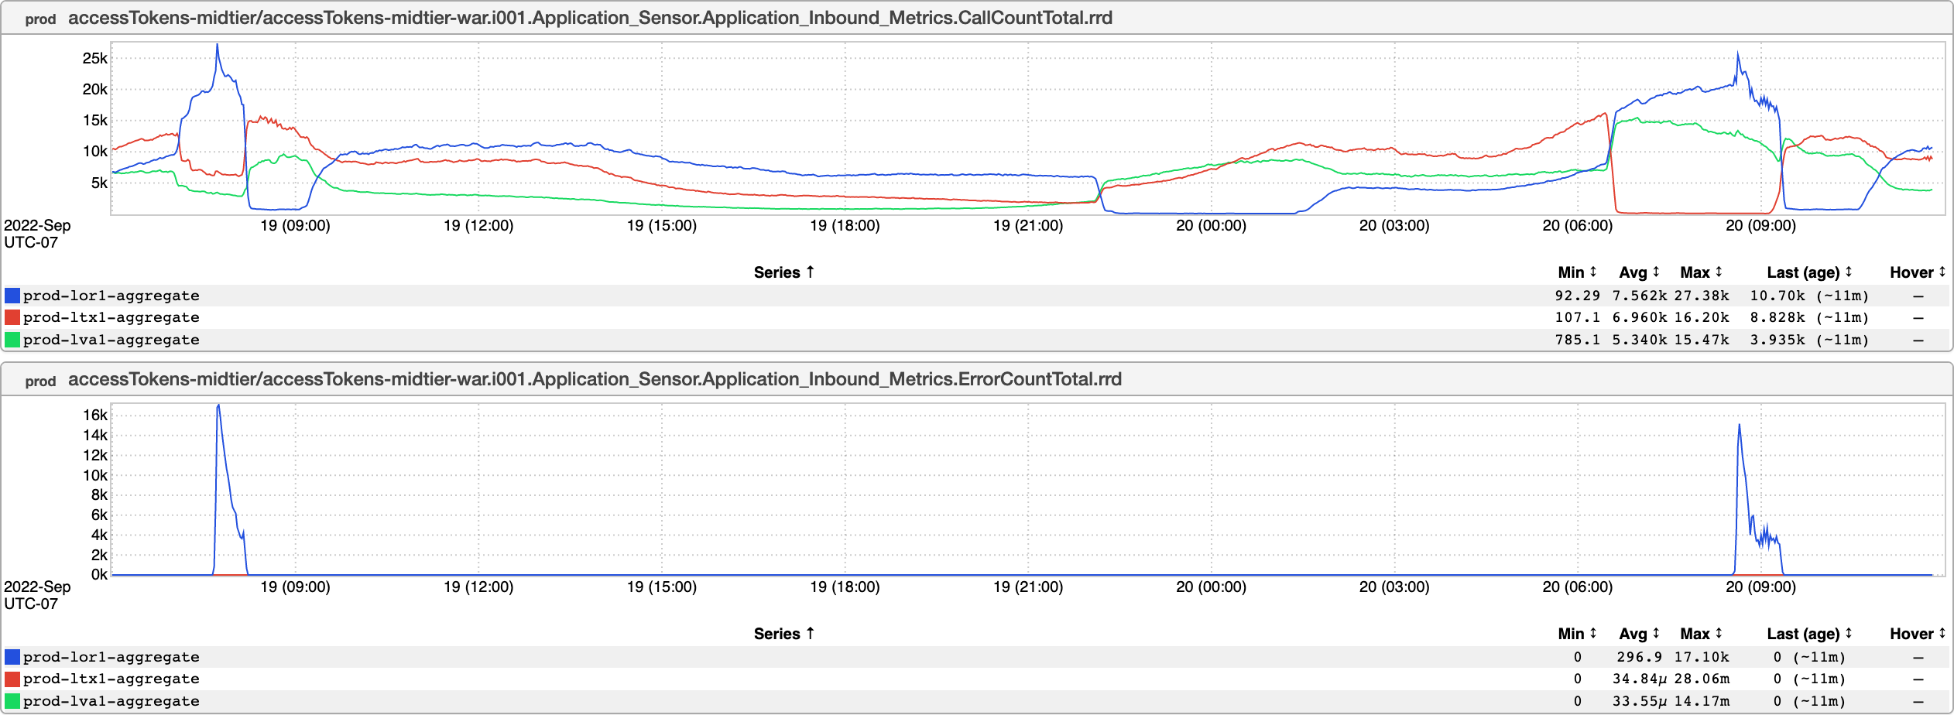This screenshot has width=1954, height=715.
Task: Sort ErrorCountTotal legend by Min column
Action: coord(1577,634)
